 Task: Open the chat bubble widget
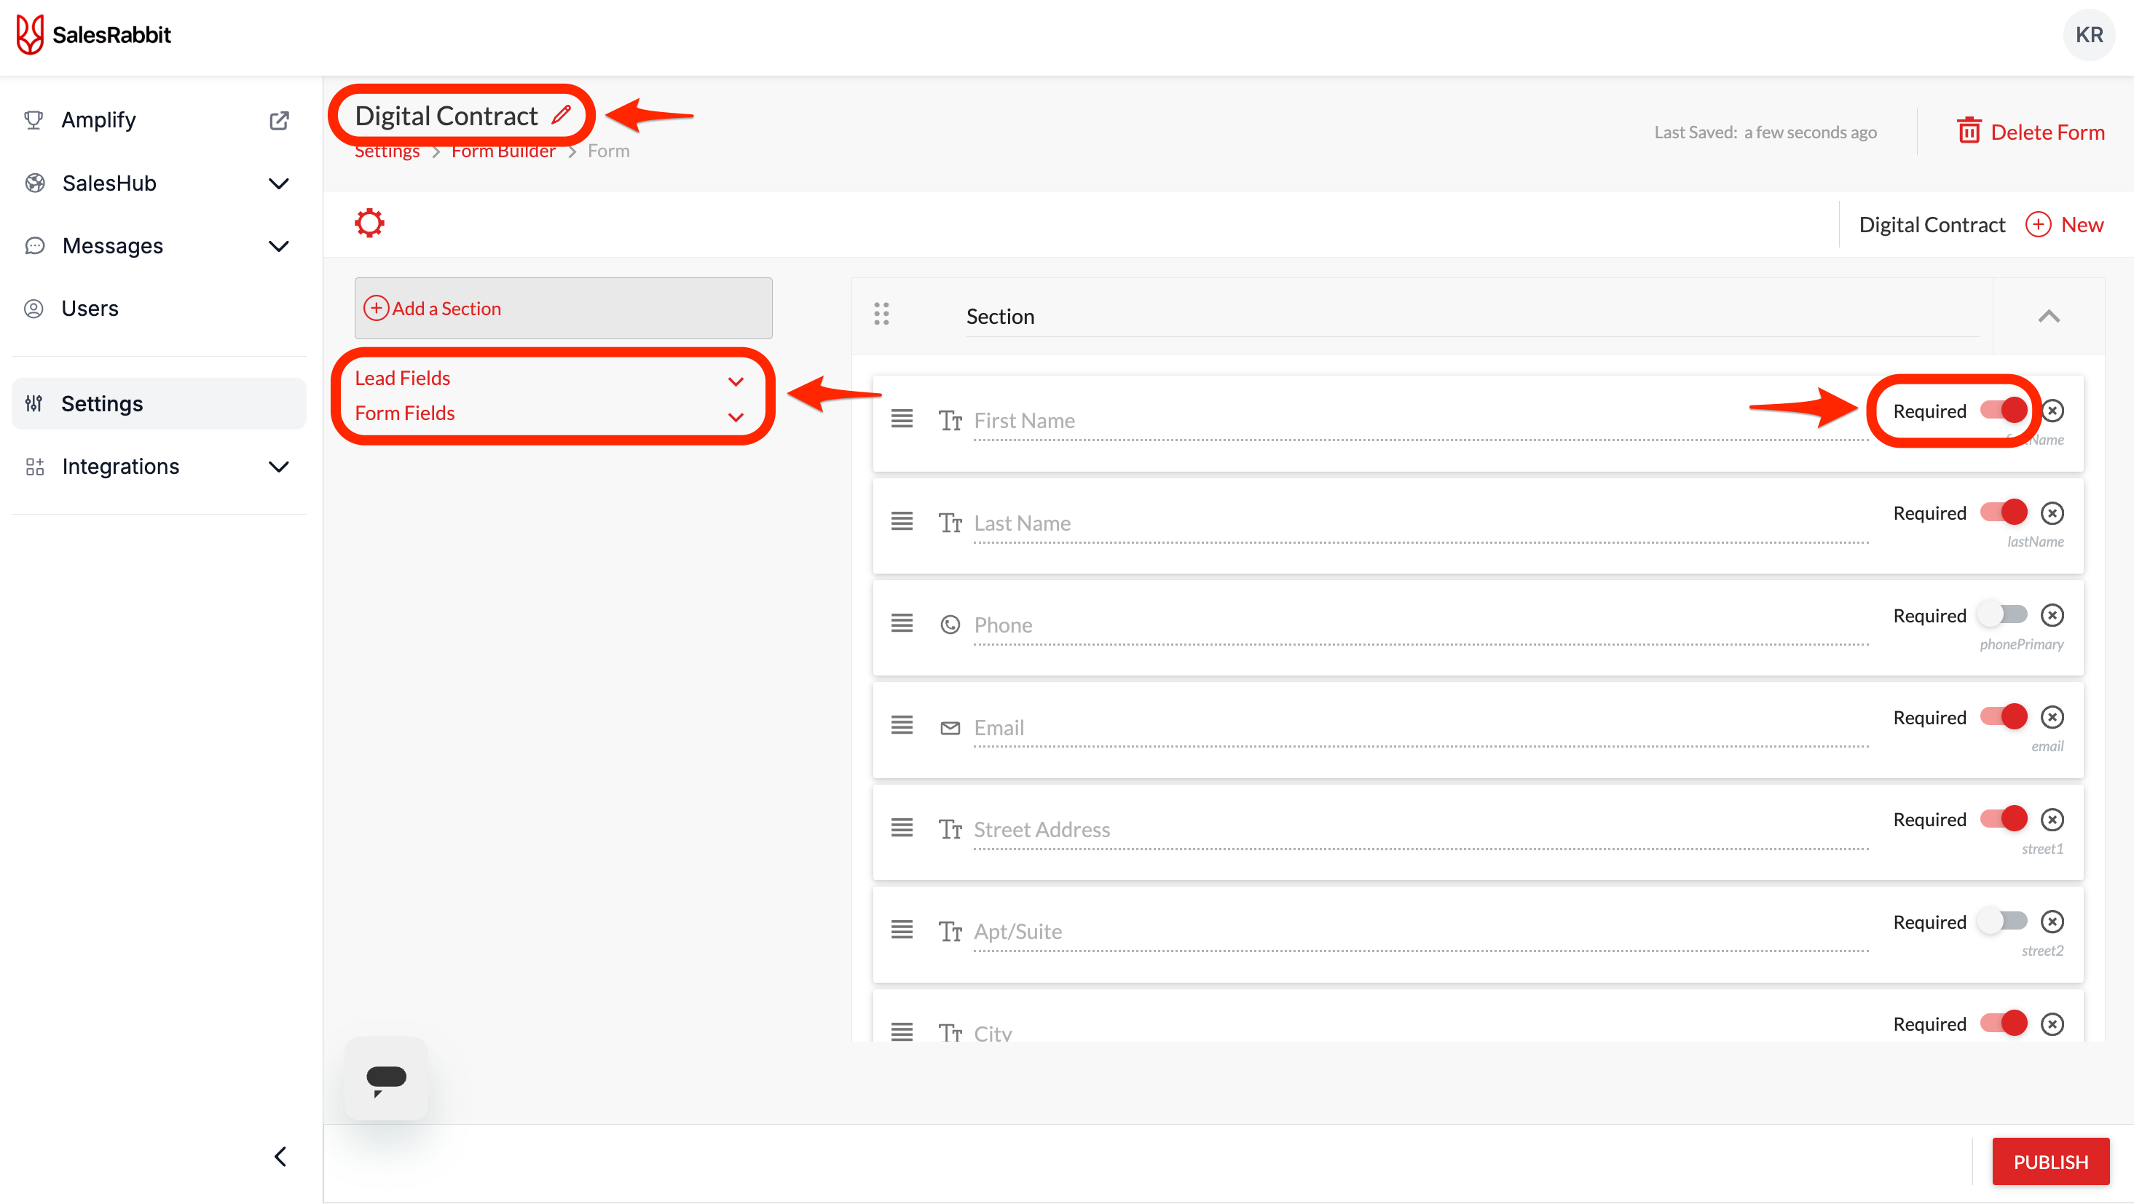(x=386, y=1078)
